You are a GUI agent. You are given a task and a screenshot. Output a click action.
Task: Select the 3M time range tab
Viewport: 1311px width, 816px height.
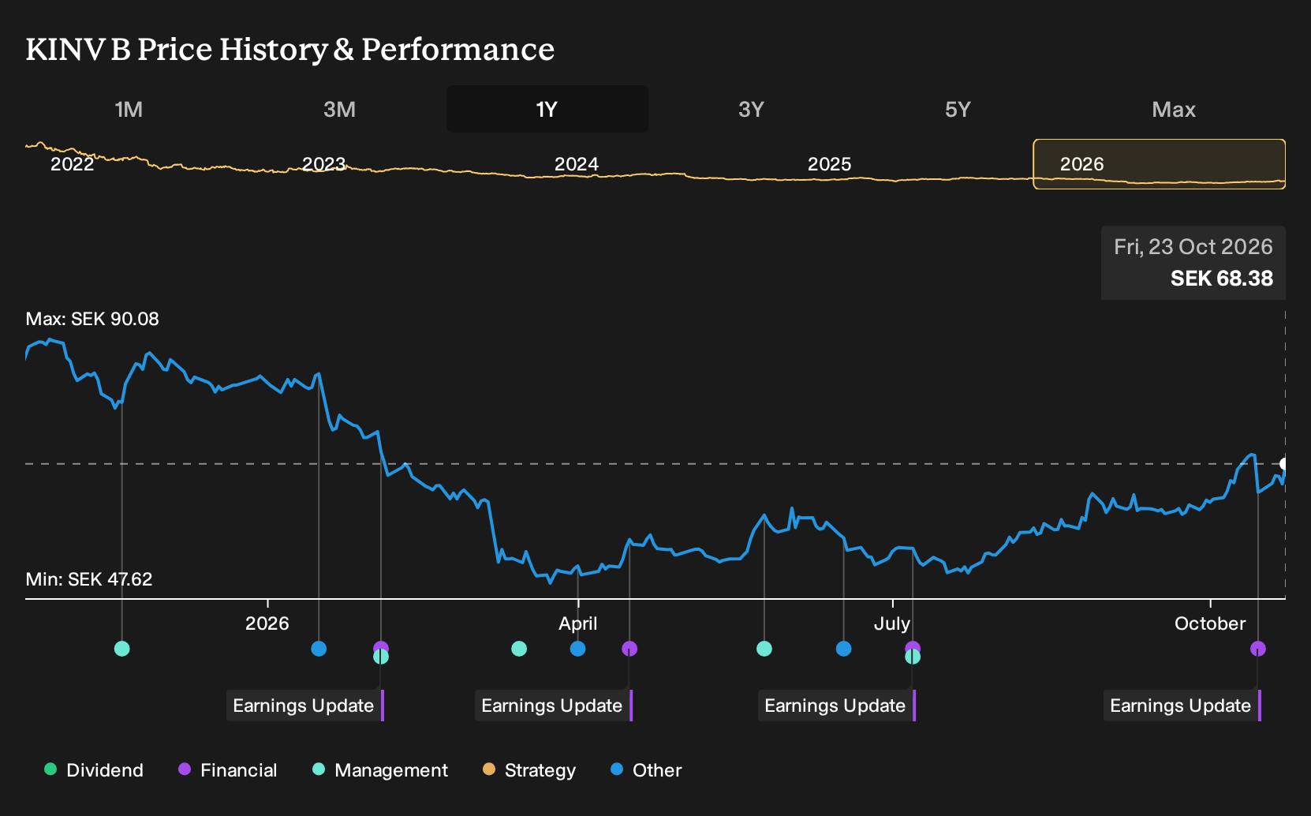click(339, 109)
